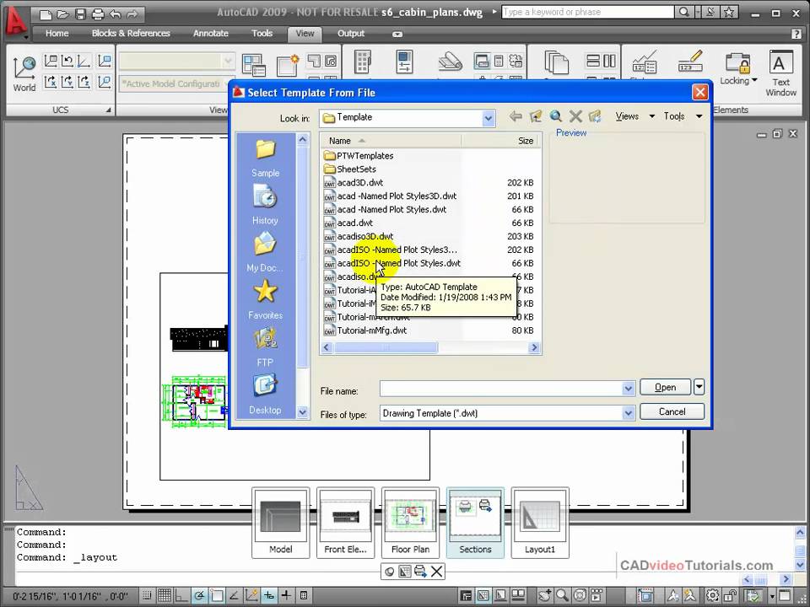Close Quick View Layouts with the X icon

pyautogui.click(x=436, y=572)
